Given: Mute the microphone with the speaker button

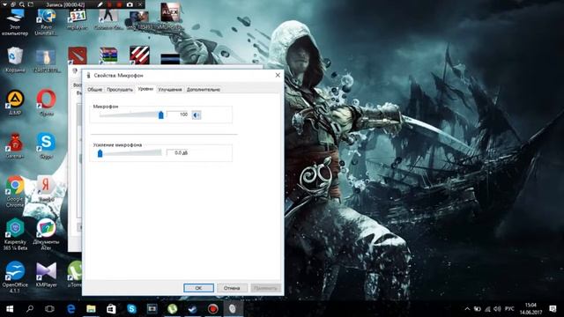Looking at the screenshot, I should tap(197, 115).
